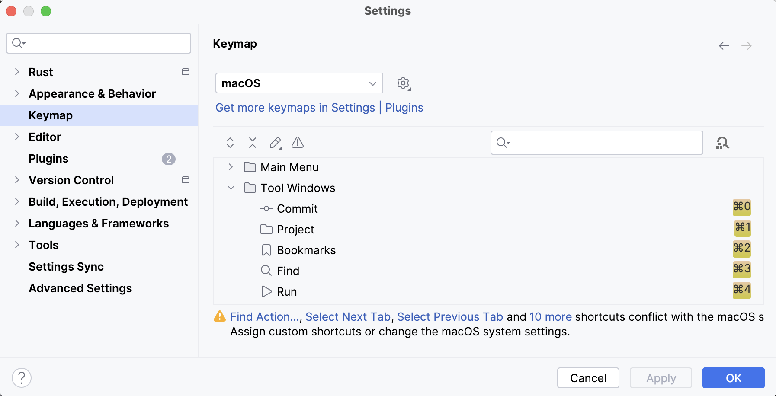This screenshot has width=776, height=396.
Task: Navigate back using the left arrow icon
Action: click(x=724, y=45)
